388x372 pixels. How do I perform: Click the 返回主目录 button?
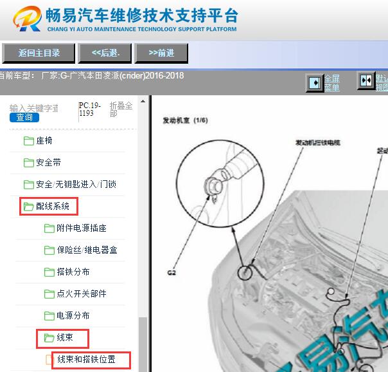[x=39, y=53]
